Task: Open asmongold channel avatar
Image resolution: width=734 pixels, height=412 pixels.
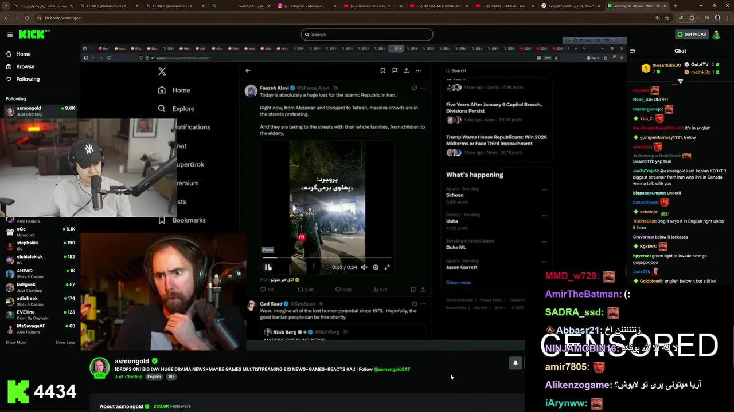Action: tap(100, 367)
